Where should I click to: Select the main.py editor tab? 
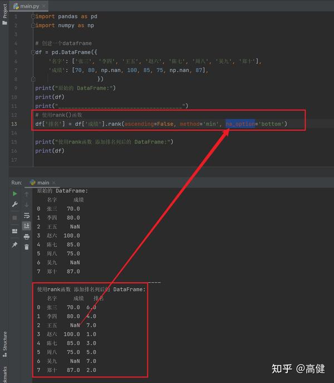[26, 6]
